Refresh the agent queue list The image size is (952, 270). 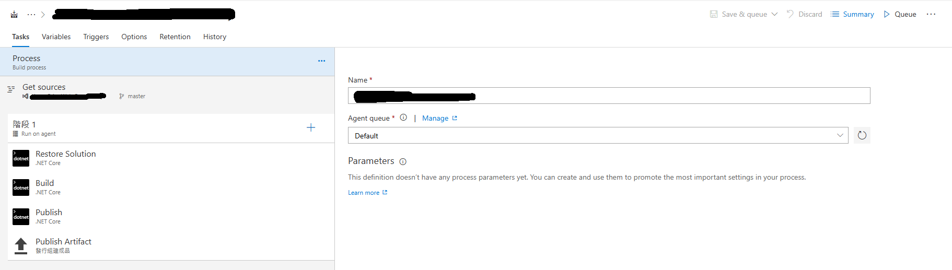(862, 136)
